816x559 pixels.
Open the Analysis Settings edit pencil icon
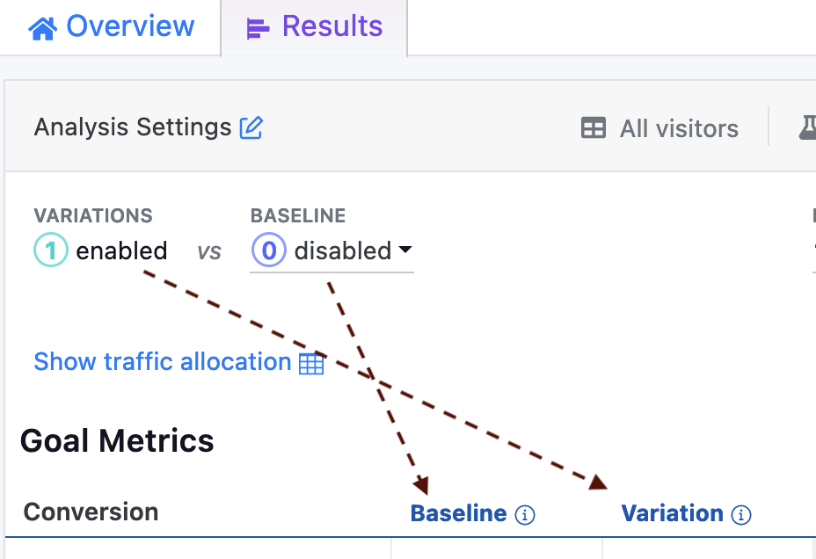click(x=251, y=127)
